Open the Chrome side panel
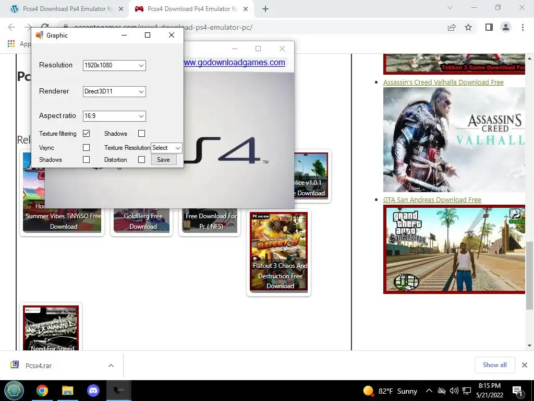The image size is (534, 401). click(x=489, y=27)
